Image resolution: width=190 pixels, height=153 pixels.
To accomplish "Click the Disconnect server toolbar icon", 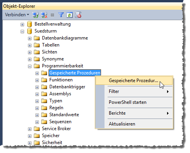I will click(44, 15).
